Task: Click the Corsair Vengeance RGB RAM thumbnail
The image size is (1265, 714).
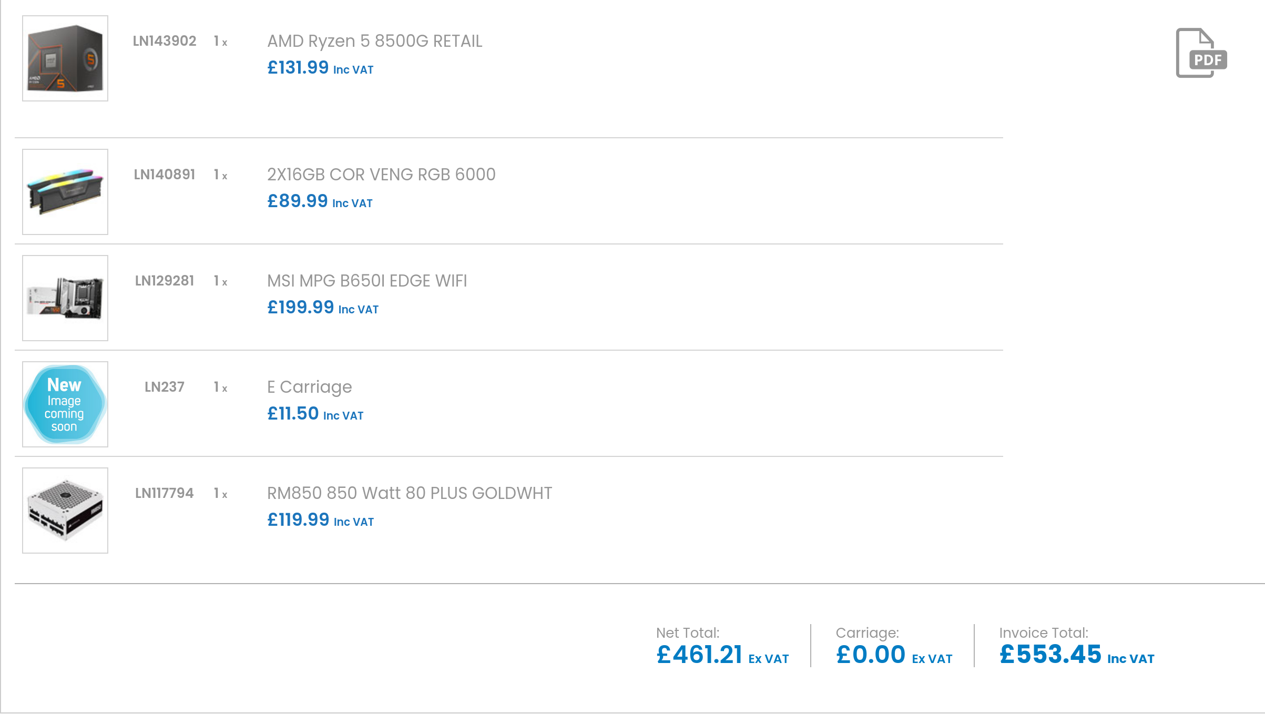Action: tap(65, 192)
